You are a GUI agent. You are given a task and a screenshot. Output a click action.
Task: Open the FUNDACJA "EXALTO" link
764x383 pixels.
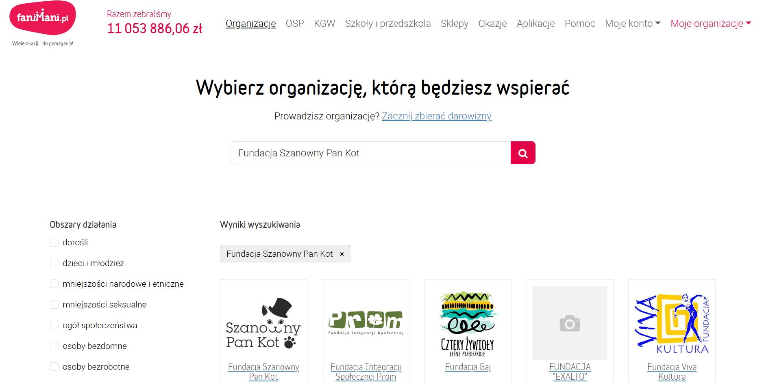tap(570, 372)
